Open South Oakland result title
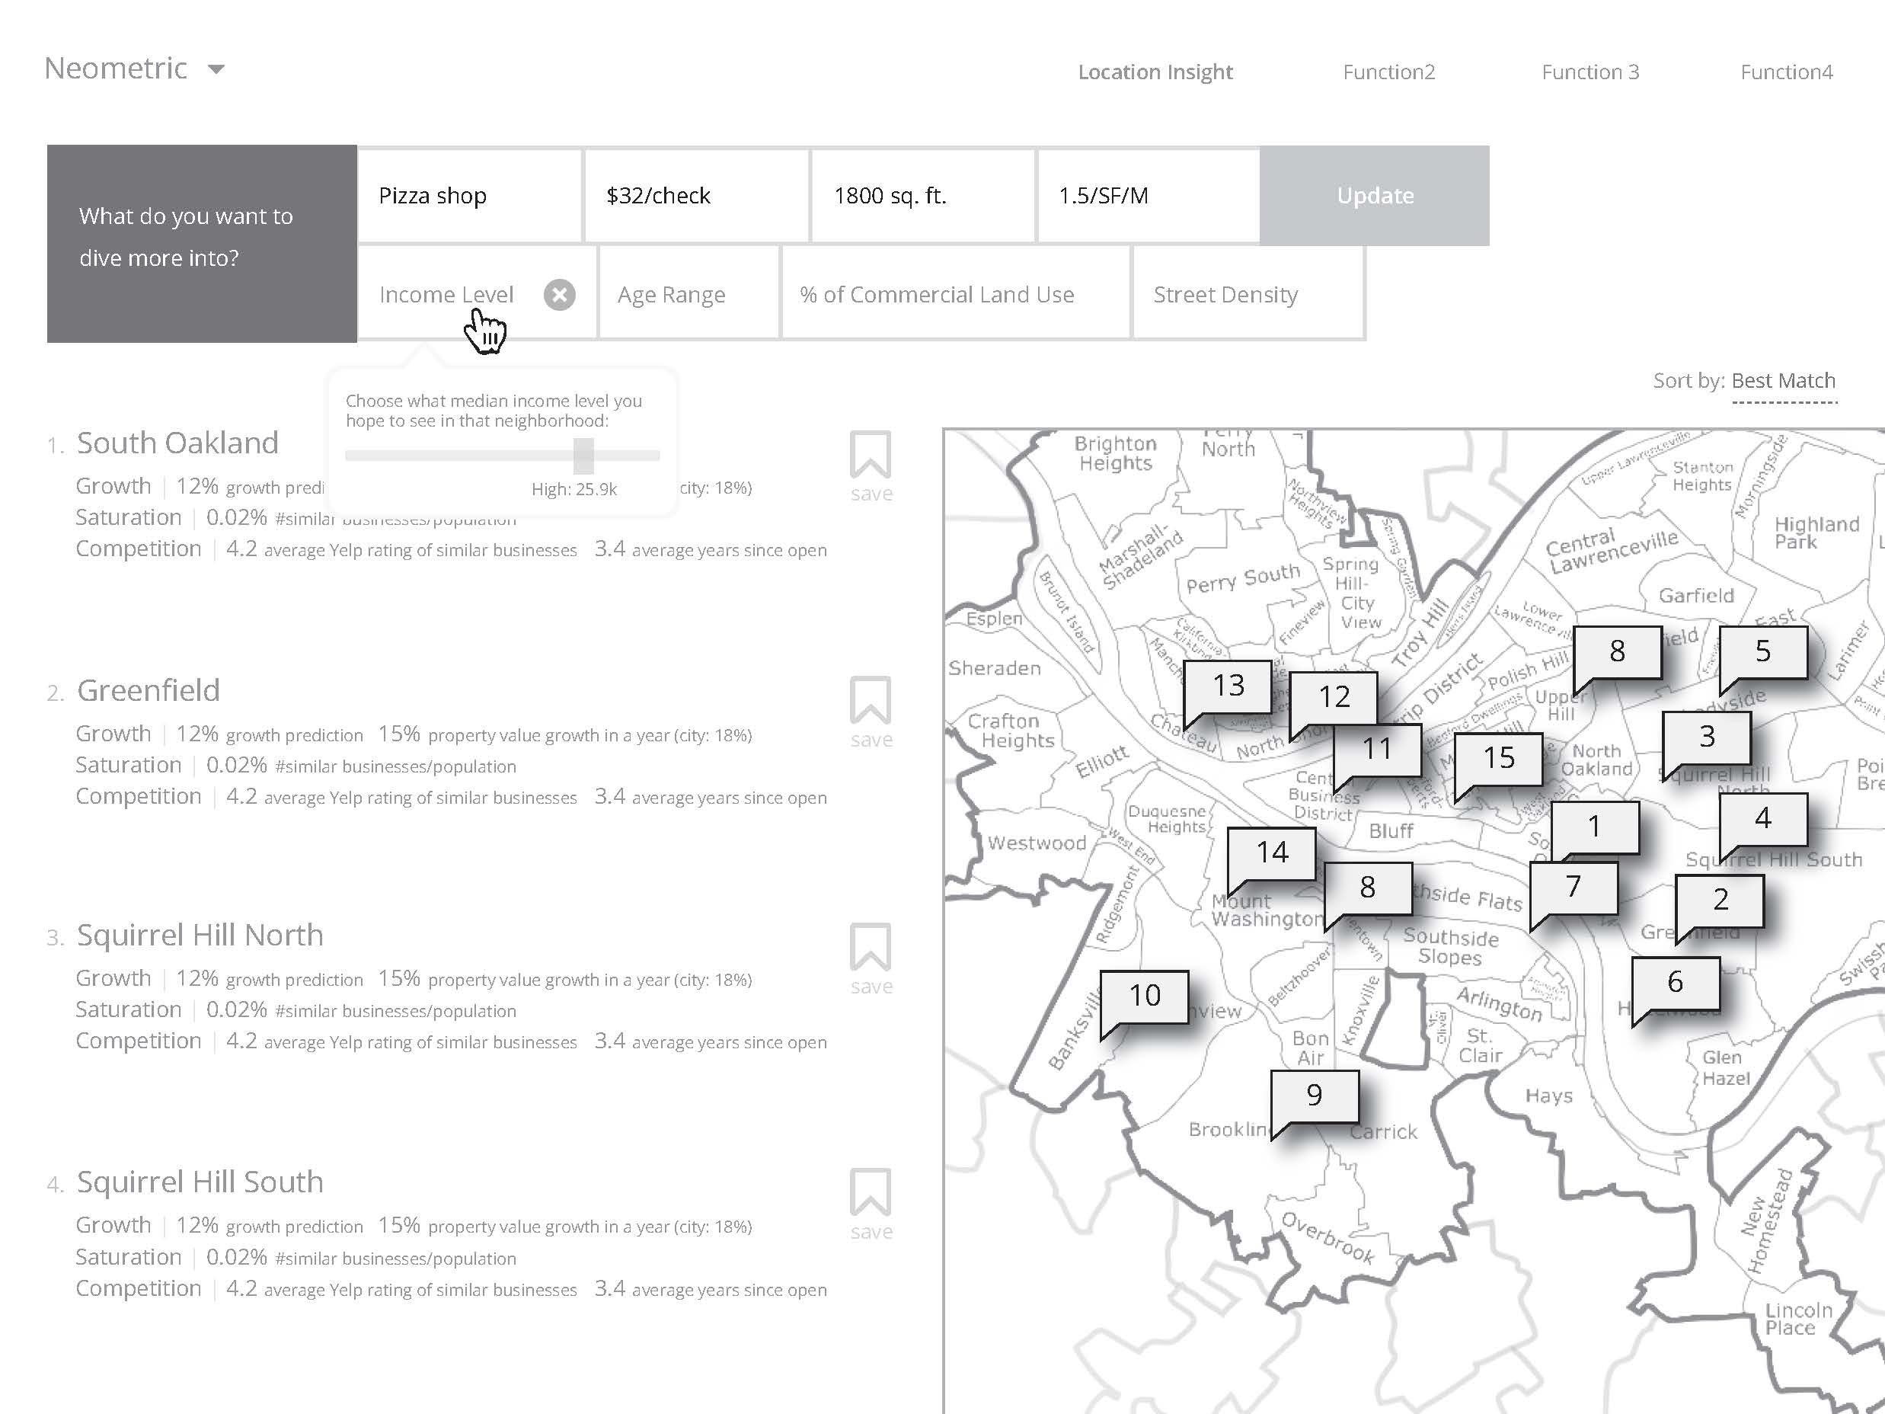 177,443
